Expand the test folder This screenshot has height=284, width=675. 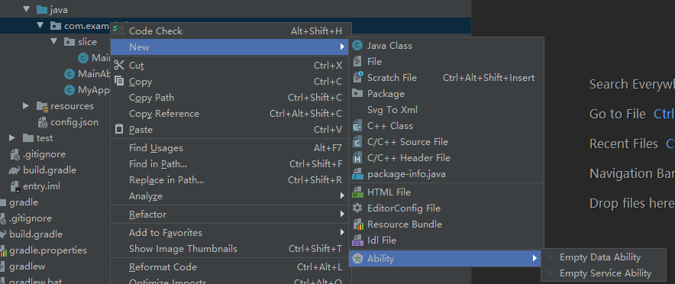click(12, 138)
